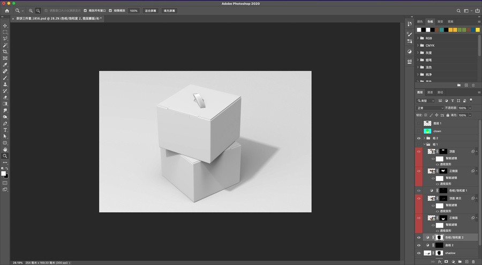The height and width of the screenshot is (265, 482).
Task: Hide the 色相/饱和度 1 layer
Action: (x=419, y=191)
